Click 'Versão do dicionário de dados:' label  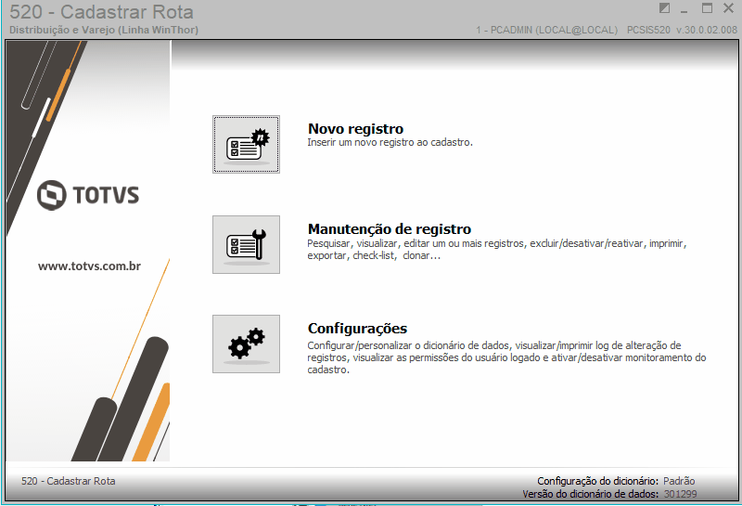point(590,494)
